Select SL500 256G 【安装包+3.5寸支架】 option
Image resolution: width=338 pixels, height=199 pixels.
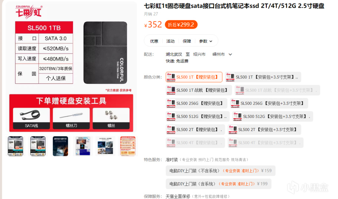(269, 103)
